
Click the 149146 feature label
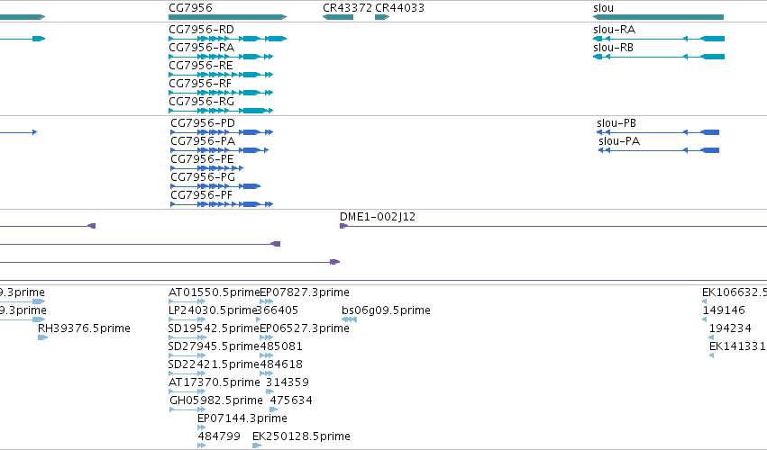tap(724, 310)
